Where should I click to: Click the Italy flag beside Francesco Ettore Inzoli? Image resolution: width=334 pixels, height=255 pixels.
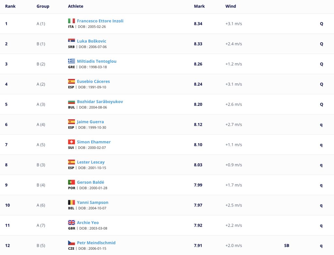pos(71,21)
